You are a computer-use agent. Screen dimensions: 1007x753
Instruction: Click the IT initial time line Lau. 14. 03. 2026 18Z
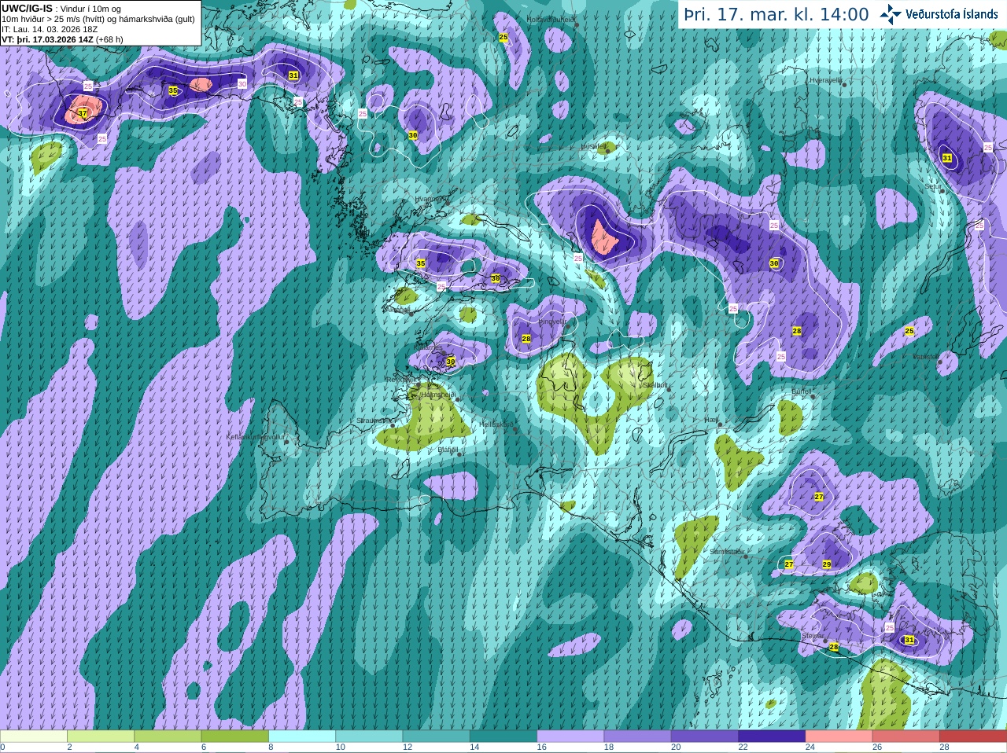click(x=50, y=29)
